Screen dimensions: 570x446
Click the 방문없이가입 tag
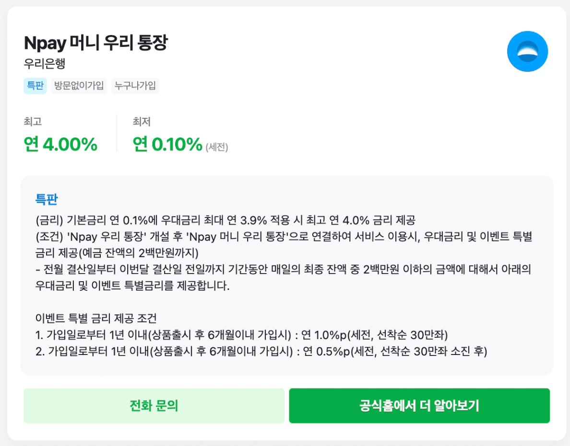click(79, 86)
